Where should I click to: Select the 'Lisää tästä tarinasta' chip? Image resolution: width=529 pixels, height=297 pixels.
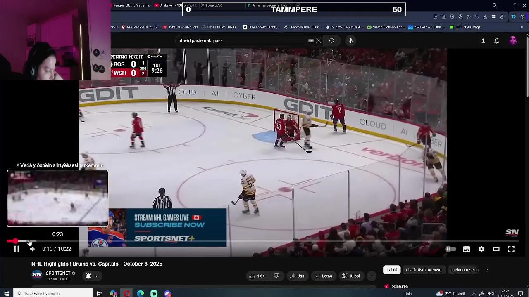click(x=424, y=270)
